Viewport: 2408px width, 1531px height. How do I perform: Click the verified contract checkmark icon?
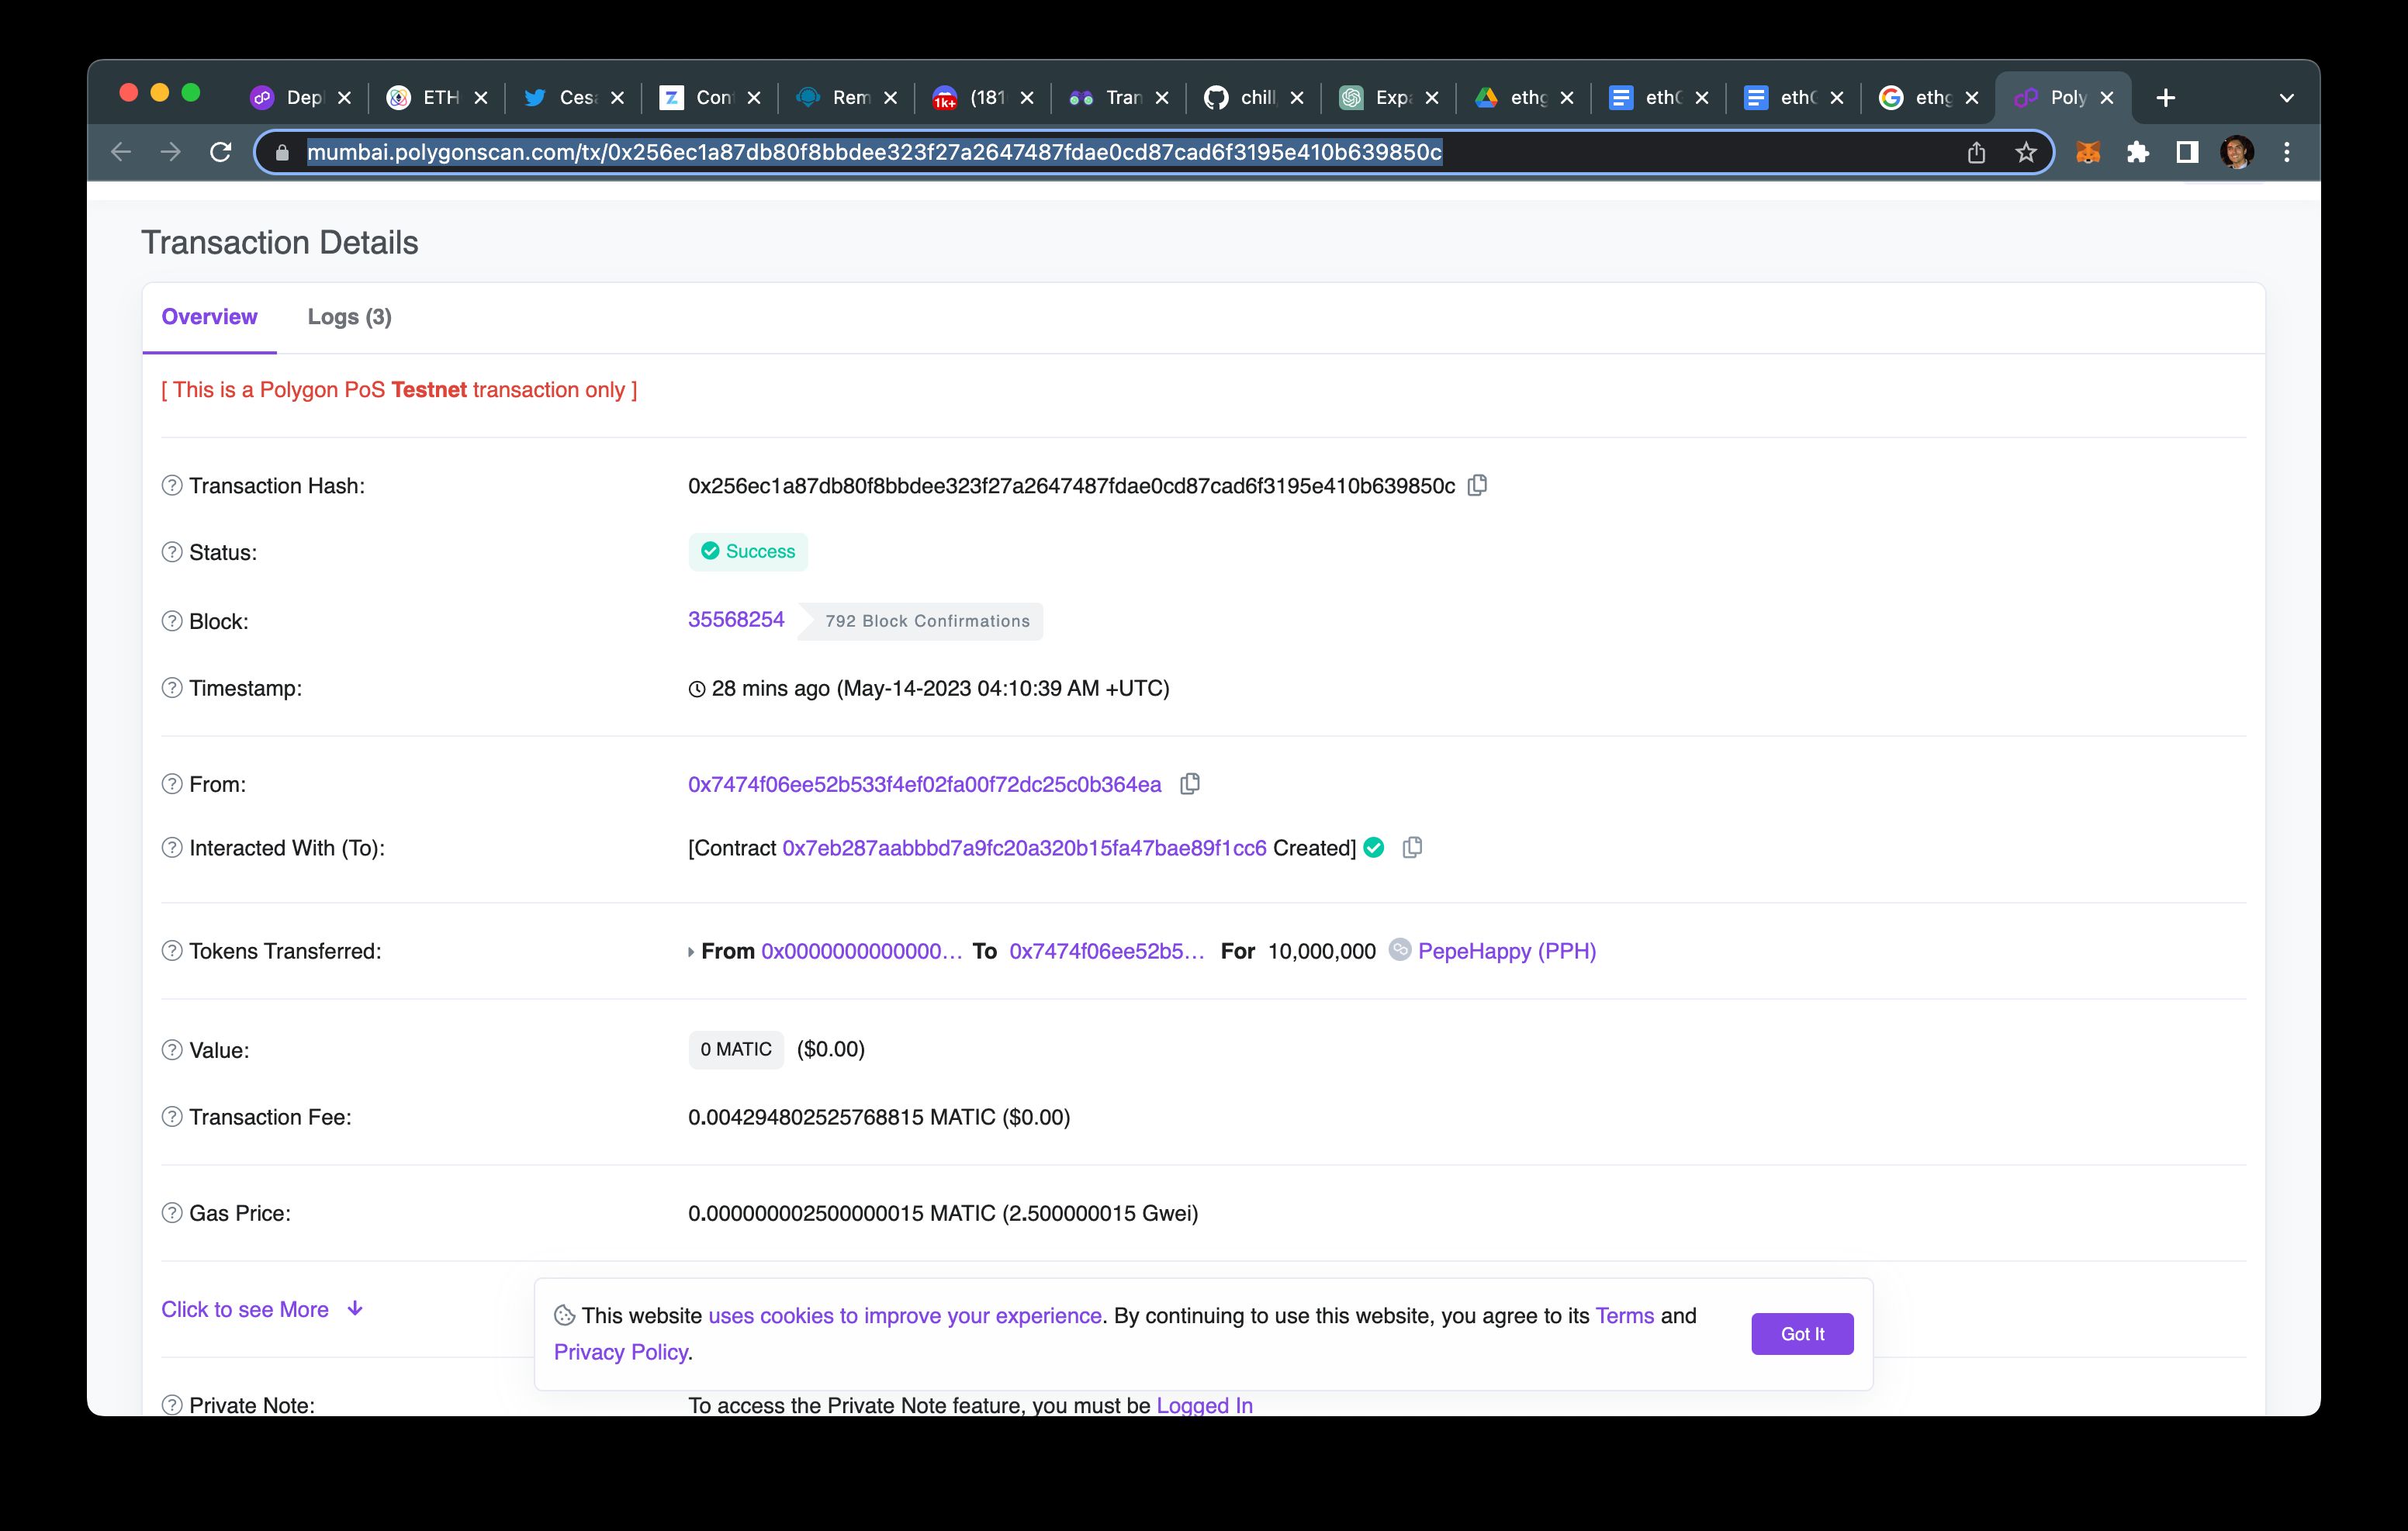[1378, 847]
